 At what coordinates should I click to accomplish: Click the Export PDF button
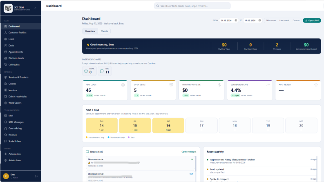pyautogui.click(x=312, y=20)
